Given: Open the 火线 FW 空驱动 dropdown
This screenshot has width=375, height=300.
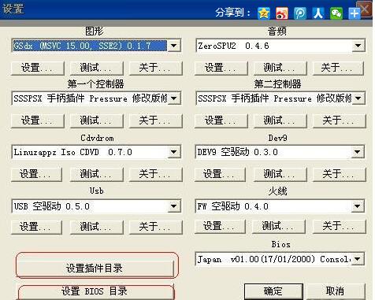Looking at the screenshot, I should [358, 206].
